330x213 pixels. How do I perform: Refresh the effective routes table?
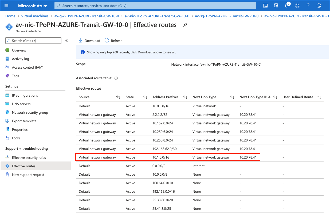tap(113, 40)
